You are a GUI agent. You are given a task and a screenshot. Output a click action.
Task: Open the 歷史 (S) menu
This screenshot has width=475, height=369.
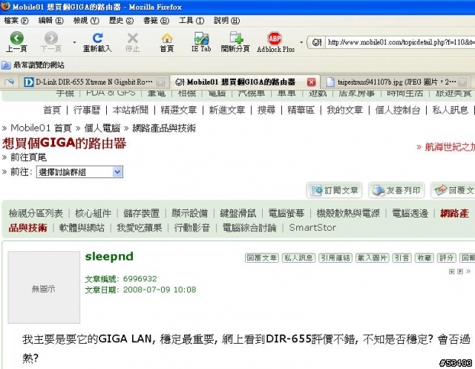click(x=121, y=21)
